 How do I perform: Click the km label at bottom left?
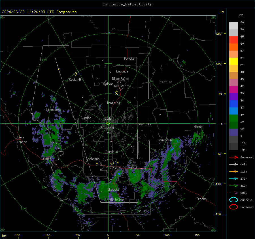click(4, 236)
